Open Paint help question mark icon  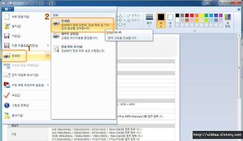click(x=239, y=9)
